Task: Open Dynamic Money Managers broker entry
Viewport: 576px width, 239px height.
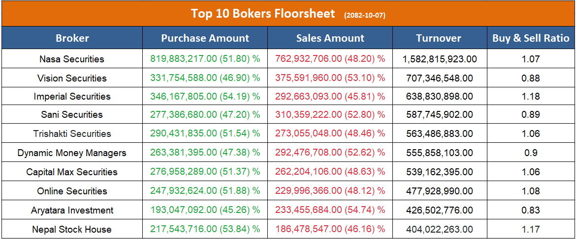Action: click(72, 153)
